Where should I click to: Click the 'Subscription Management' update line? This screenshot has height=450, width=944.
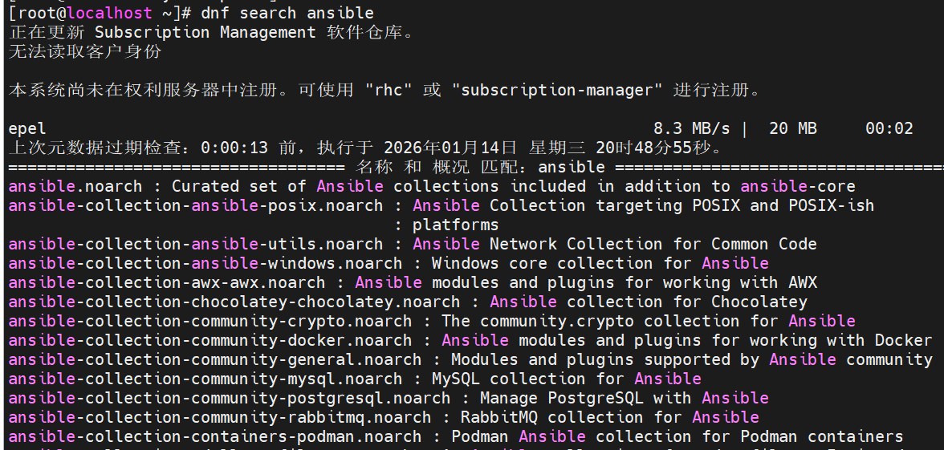tap(213, 32)
